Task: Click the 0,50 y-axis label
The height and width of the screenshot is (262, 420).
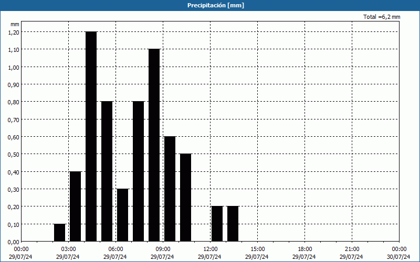Action: (14, 155)
